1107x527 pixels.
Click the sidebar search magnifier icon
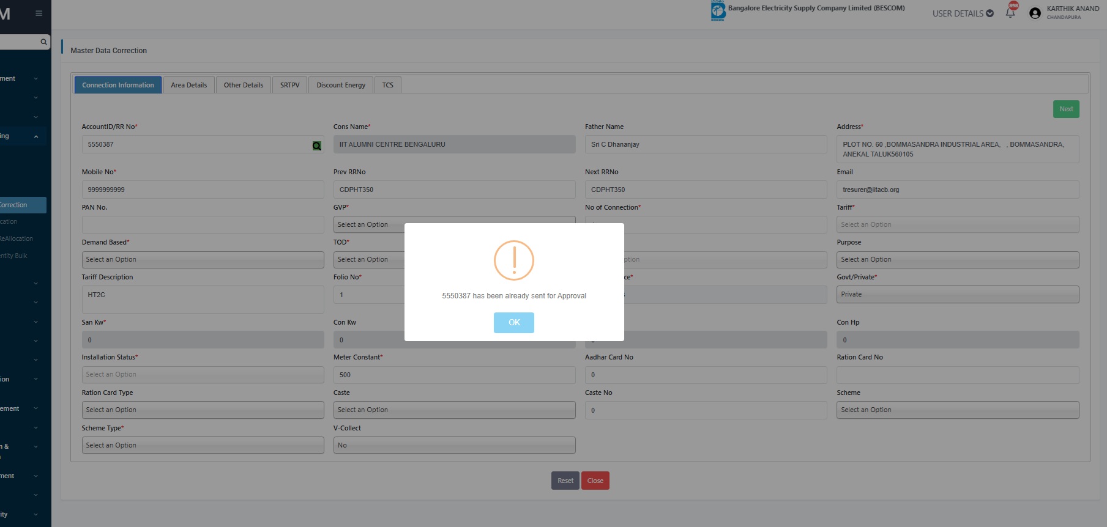tap(43, 42)
